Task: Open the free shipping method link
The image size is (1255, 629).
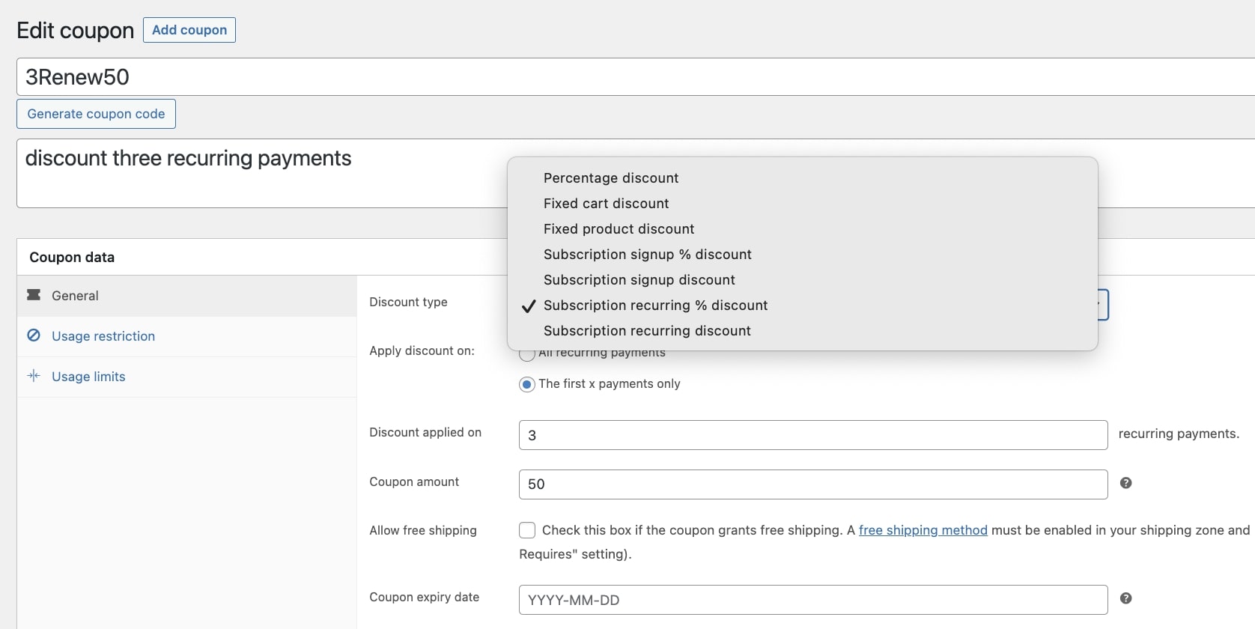Action: coord(923,530)
